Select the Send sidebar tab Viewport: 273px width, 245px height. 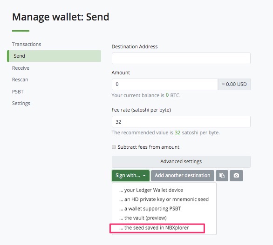[x=54, y=56]
